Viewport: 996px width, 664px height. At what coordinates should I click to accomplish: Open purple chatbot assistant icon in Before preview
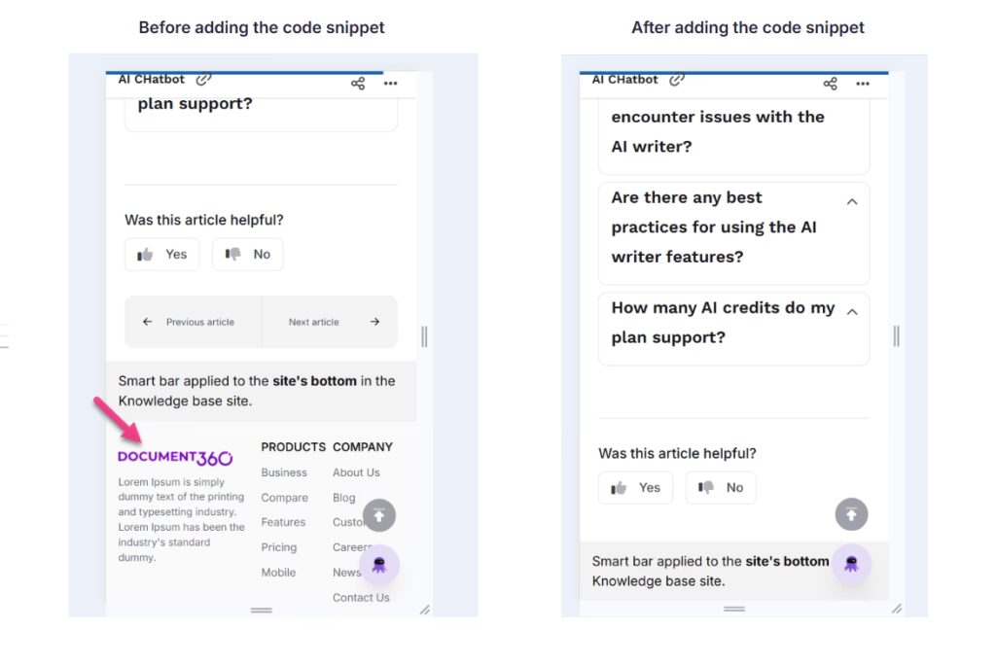point(379,564)
